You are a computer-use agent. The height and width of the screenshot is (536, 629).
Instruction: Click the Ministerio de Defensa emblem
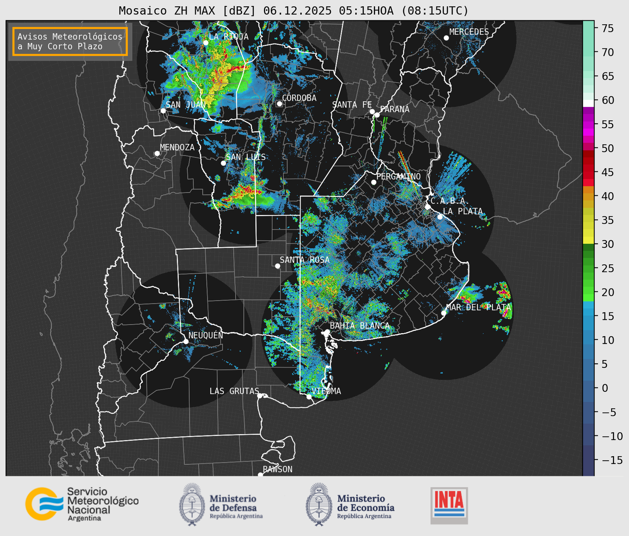(192, 504)
